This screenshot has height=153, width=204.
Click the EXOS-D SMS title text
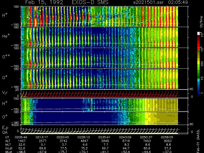90,2
